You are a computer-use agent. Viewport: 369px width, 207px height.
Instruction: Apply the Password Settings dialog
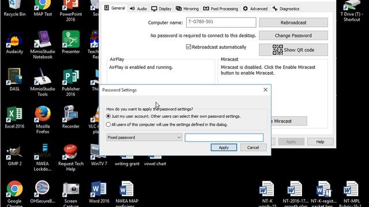[x=224, y=147]
